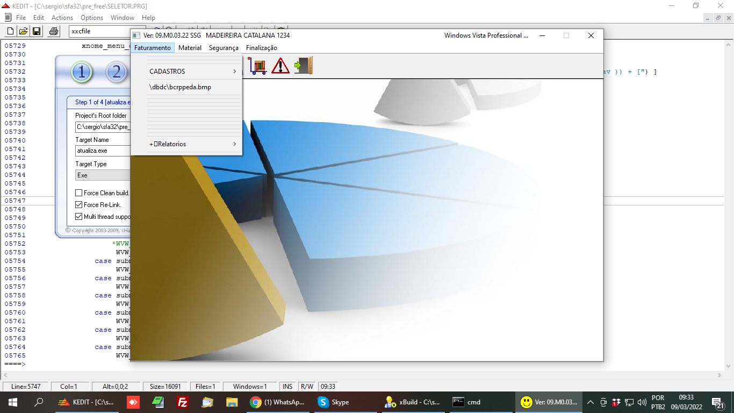This screenshot has height=413, width=734.
Task: Expand the Relatorios submenu
Action: pos(193,144)
